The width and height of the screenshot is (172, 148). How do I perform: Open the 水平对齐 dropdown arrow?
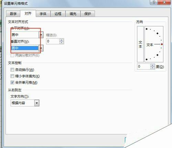(x=41, y=35)
